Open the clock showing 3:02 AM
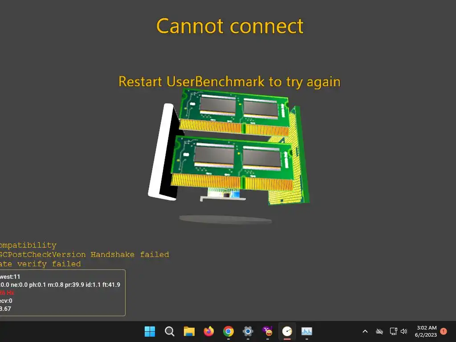 tap(426, 331)
